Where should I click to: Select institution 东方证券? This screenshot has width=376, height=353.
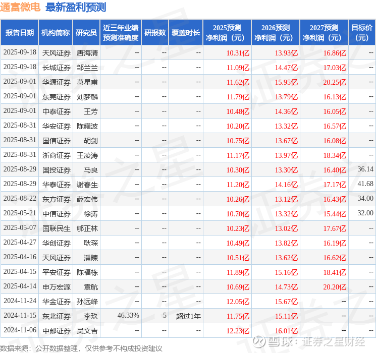click(57, 199)
